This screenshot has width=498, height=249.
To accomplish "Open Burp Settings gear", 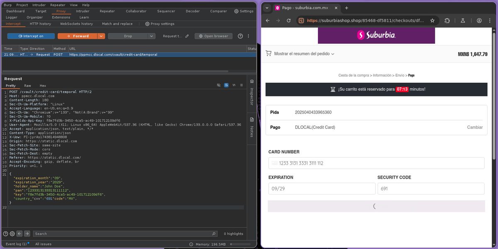I will [x=244, y=11].
